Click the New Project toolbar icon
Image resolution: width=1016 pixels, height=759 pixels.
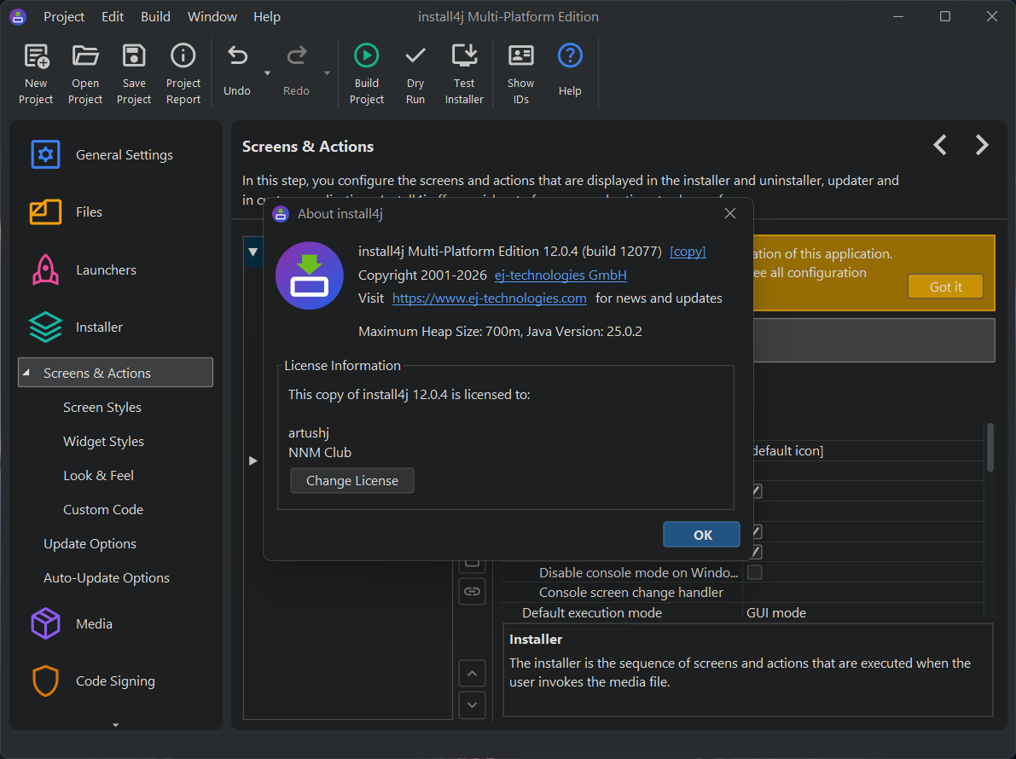[x=36, y=57]
